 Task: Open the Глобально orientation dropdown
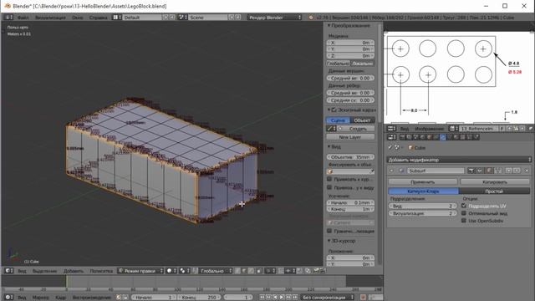tap(216, 271)
